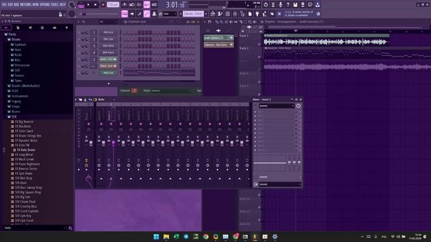The height and width of the screenshot is (242, 431).
Task: Click the brush icon in the toolbar
Action: tap(139, 13)
